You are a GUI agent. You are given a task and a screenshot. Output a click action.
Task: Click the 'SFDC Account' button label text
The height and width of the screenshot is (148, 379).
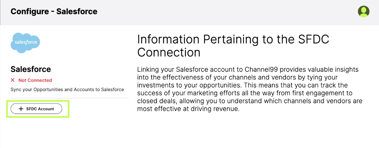(40, 109)
